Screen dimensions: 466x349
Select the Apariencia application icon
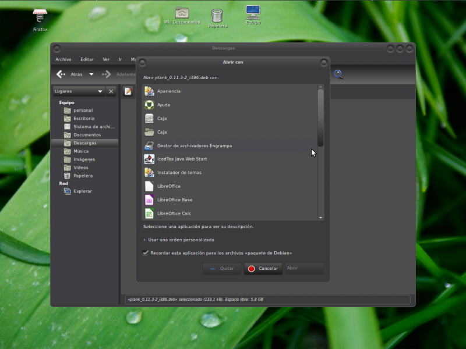pos(149,91)
